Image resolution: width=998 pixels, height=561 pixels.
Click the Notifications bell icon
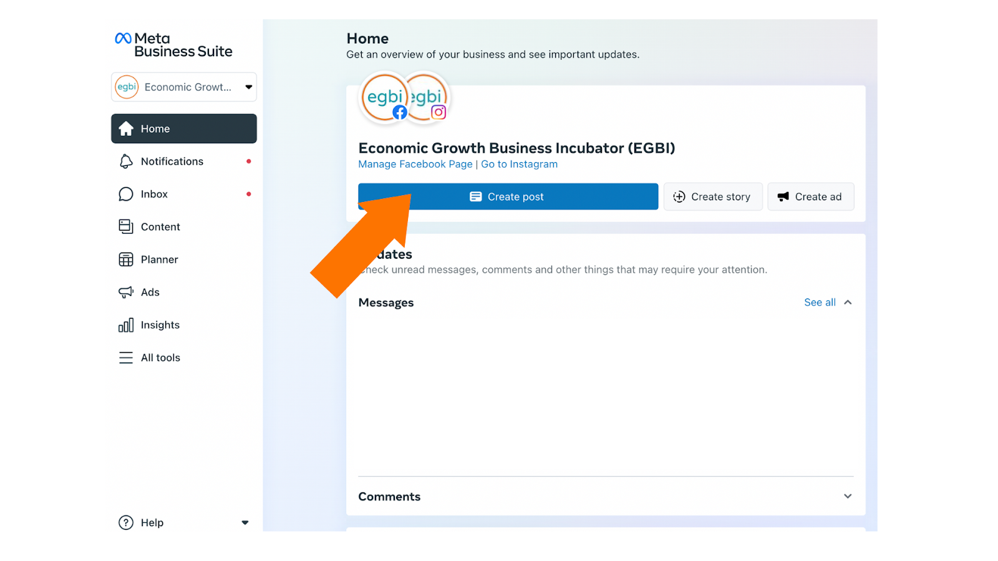pos(126,161)
